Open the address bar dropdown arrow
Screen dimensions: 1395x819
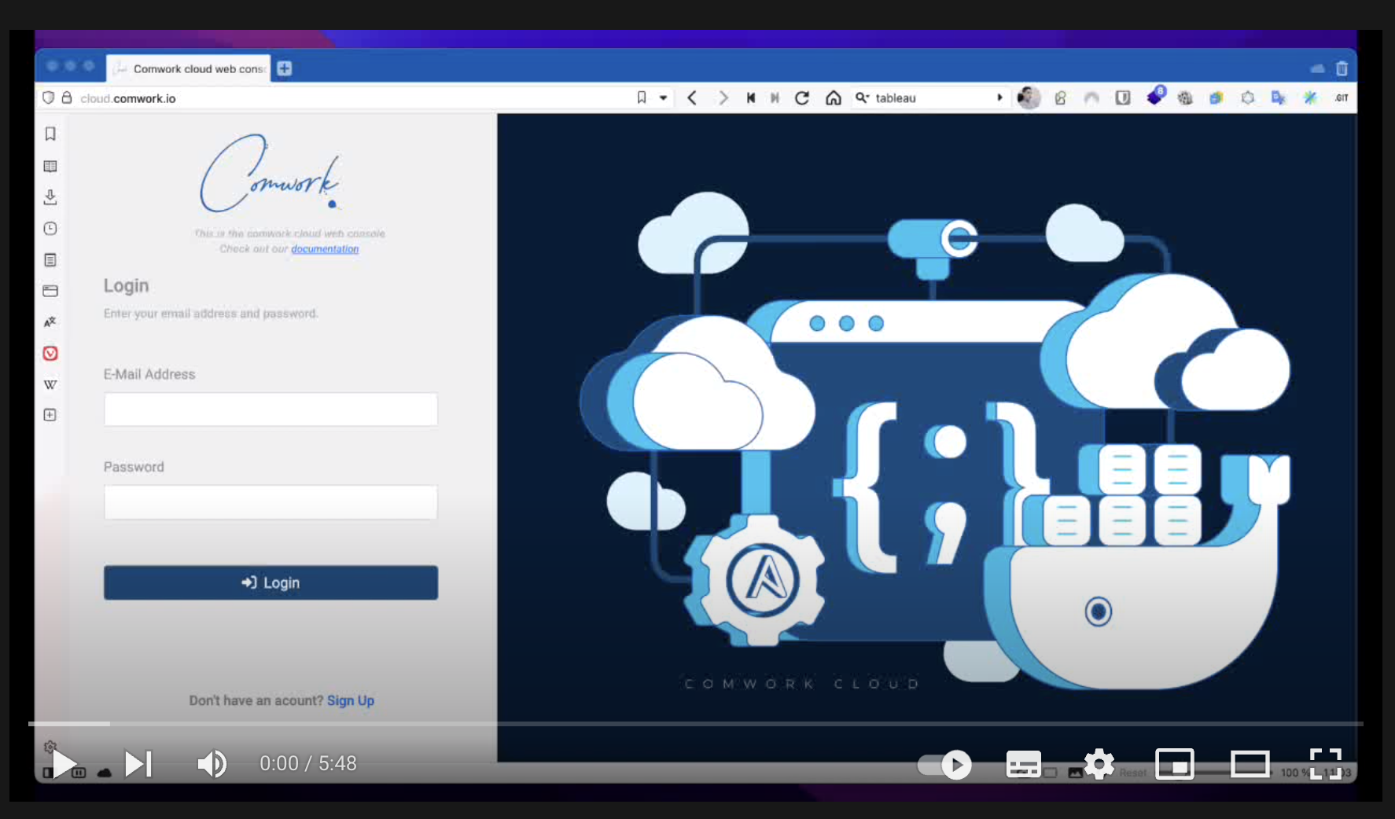tap(664, 97)
